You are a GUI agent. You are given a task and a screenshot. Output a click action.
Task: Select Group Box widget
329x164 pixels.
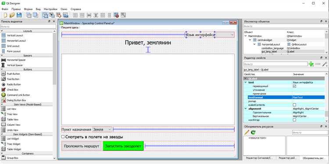tap(10, 158)
